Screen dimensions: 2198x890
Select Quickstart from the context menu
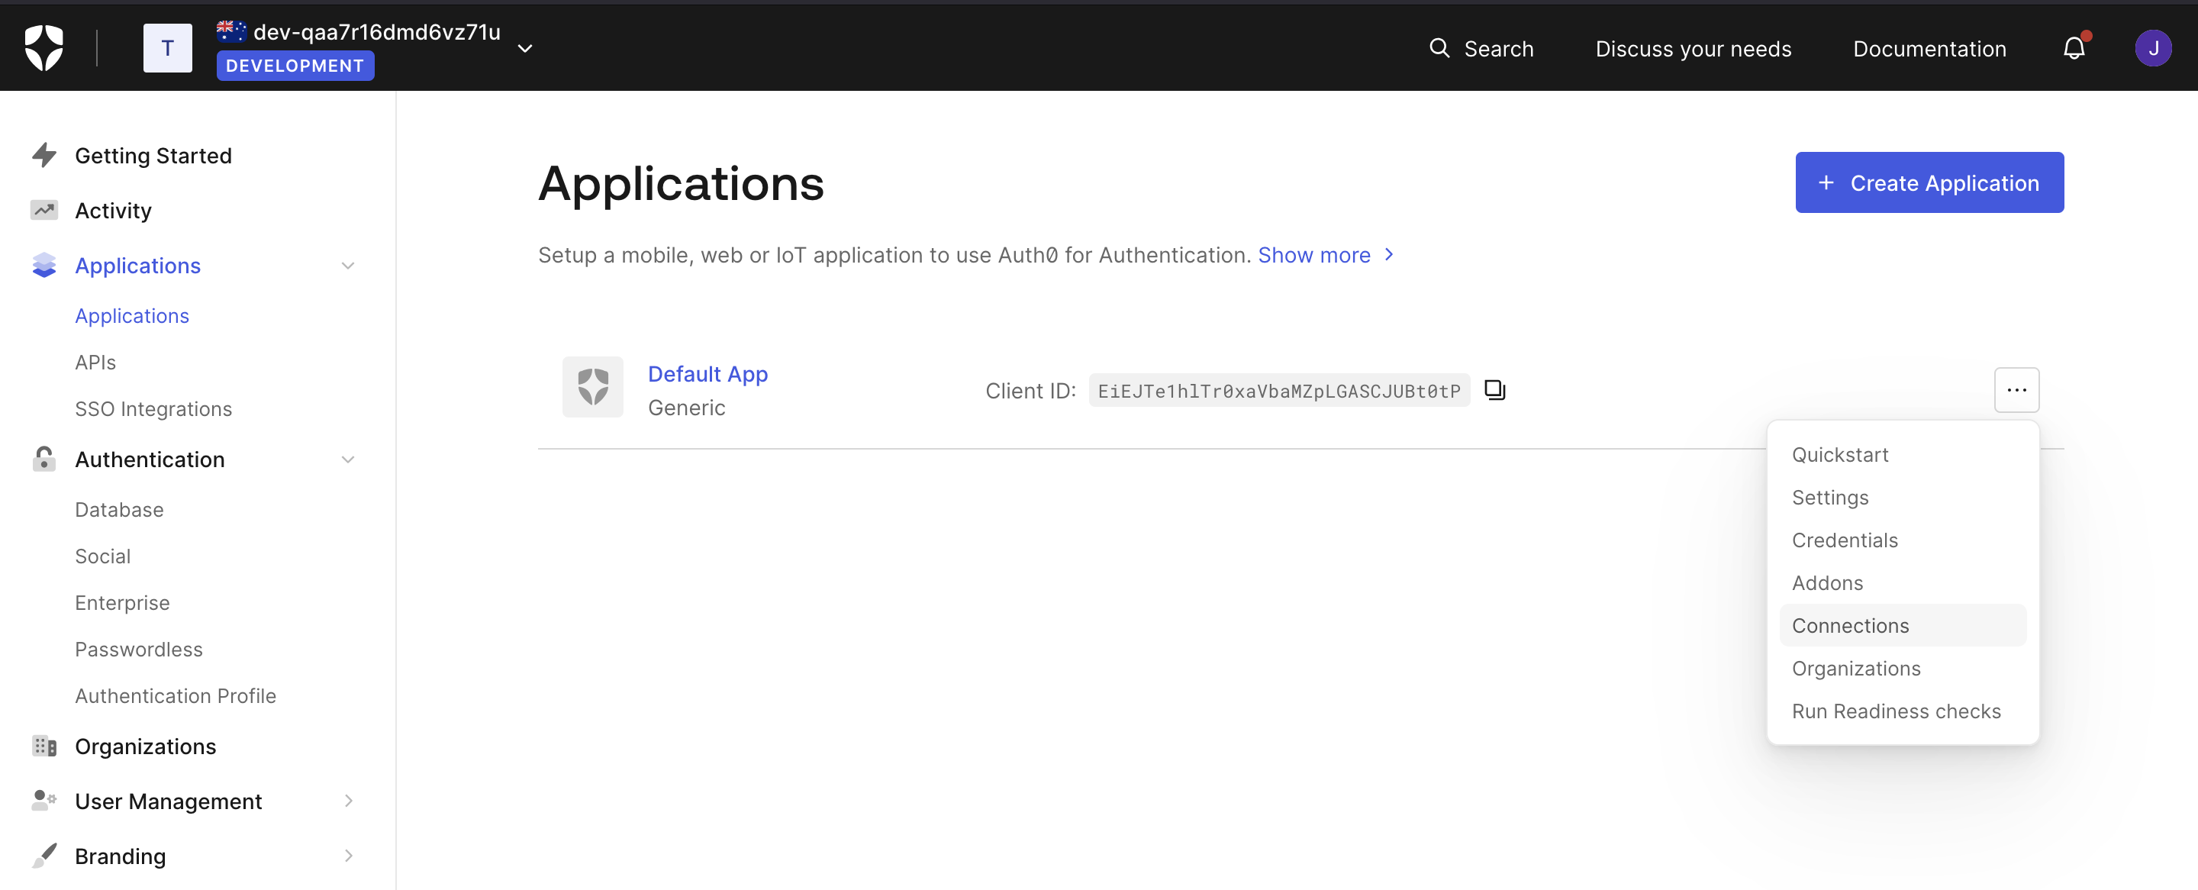pos(1903,454)
